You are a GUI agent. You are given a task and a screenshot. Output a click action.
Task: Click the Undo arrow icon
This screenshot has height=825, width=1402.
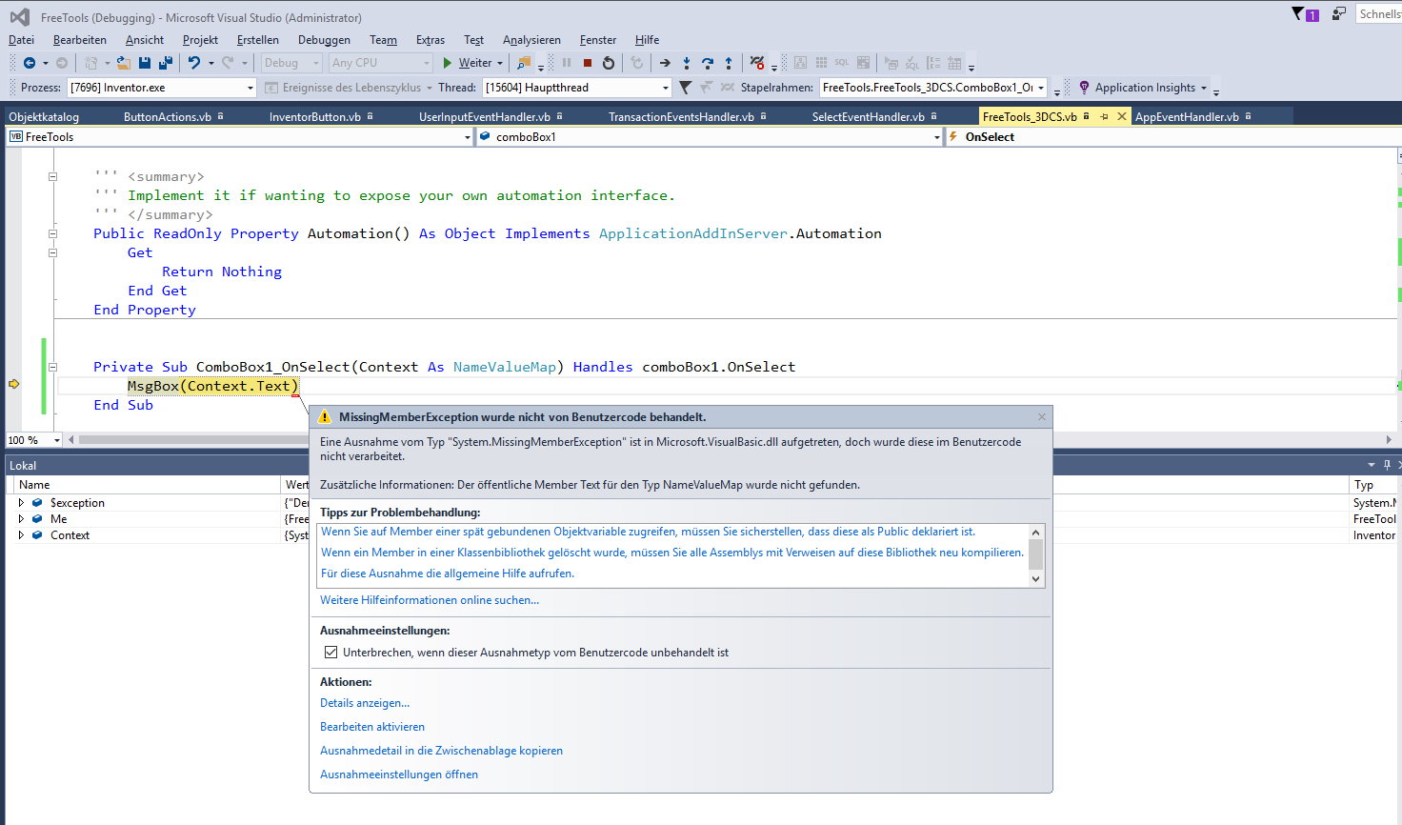click(194, 63)
